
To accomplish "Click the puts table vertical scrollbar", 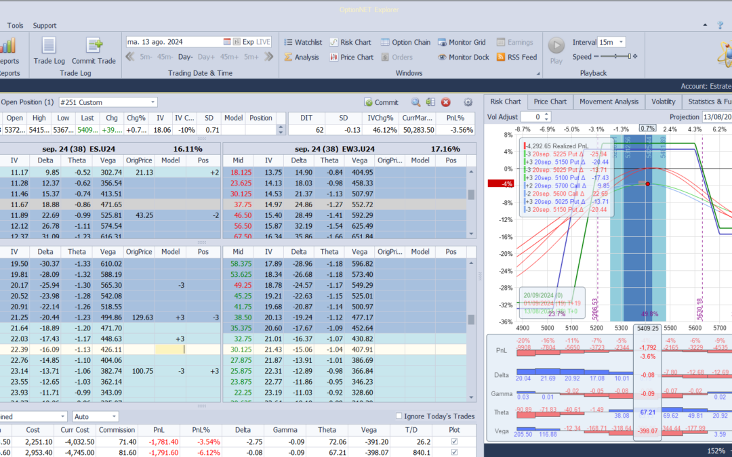I will (471, 329).
